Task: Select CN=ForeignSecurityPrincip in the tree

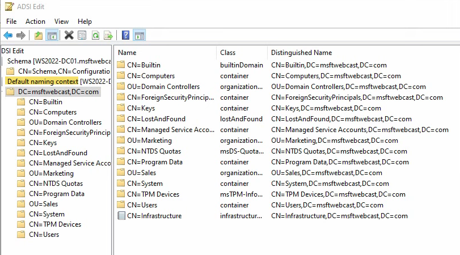Action: pyautogui.click(x=70, y=133)
